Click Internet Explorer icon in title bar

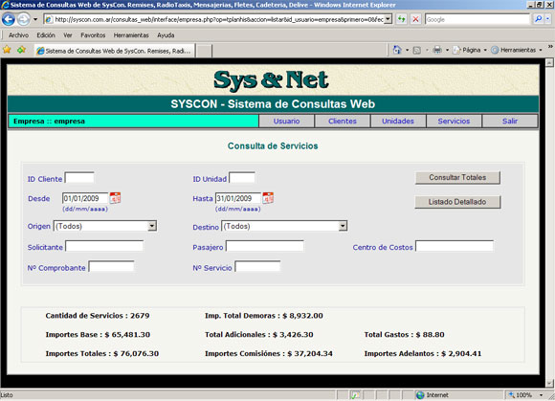click(x=5, y=5)
